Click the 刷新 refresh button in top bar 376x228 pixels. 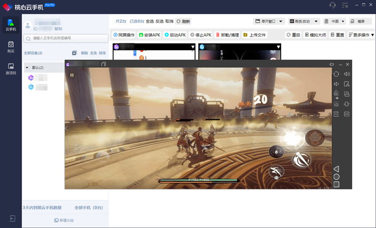[x=183, y=21]
